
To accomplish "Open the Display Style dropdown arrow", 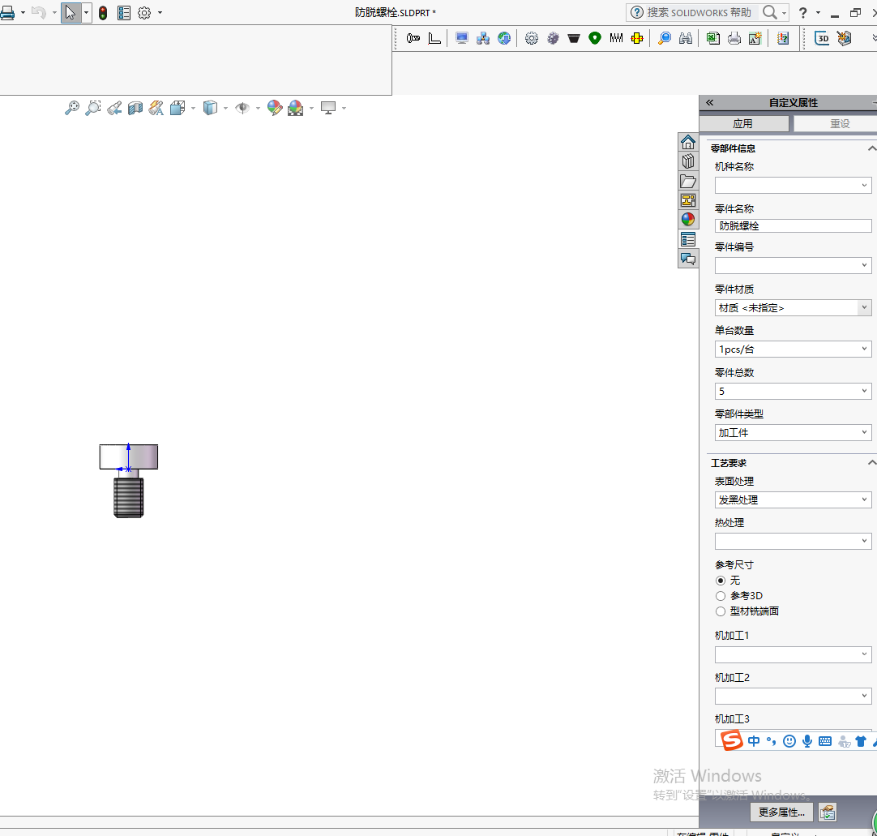I will click(225, 109).
